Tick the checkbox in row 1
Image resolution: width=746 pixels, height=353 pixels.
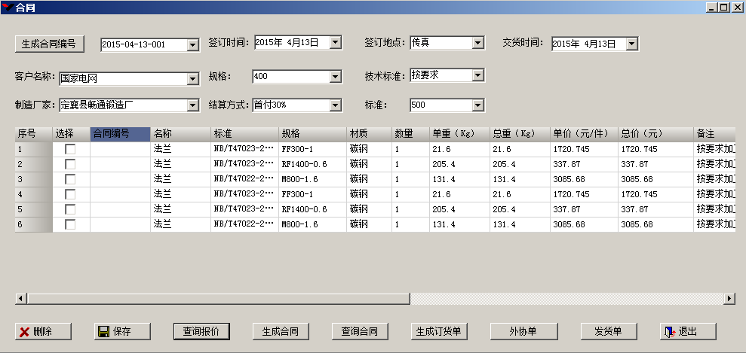tap(70, 150)
